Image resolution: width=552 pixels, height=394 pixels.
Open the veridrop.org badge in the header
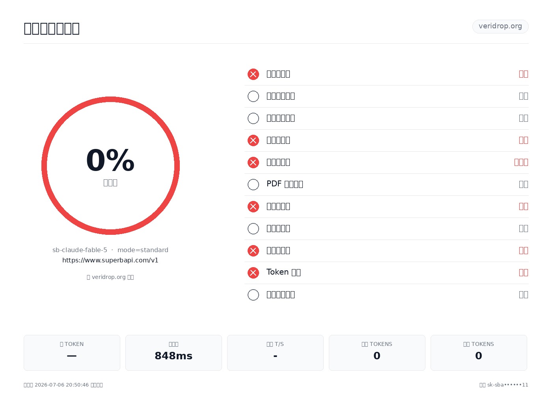click(x=500, y=26)
